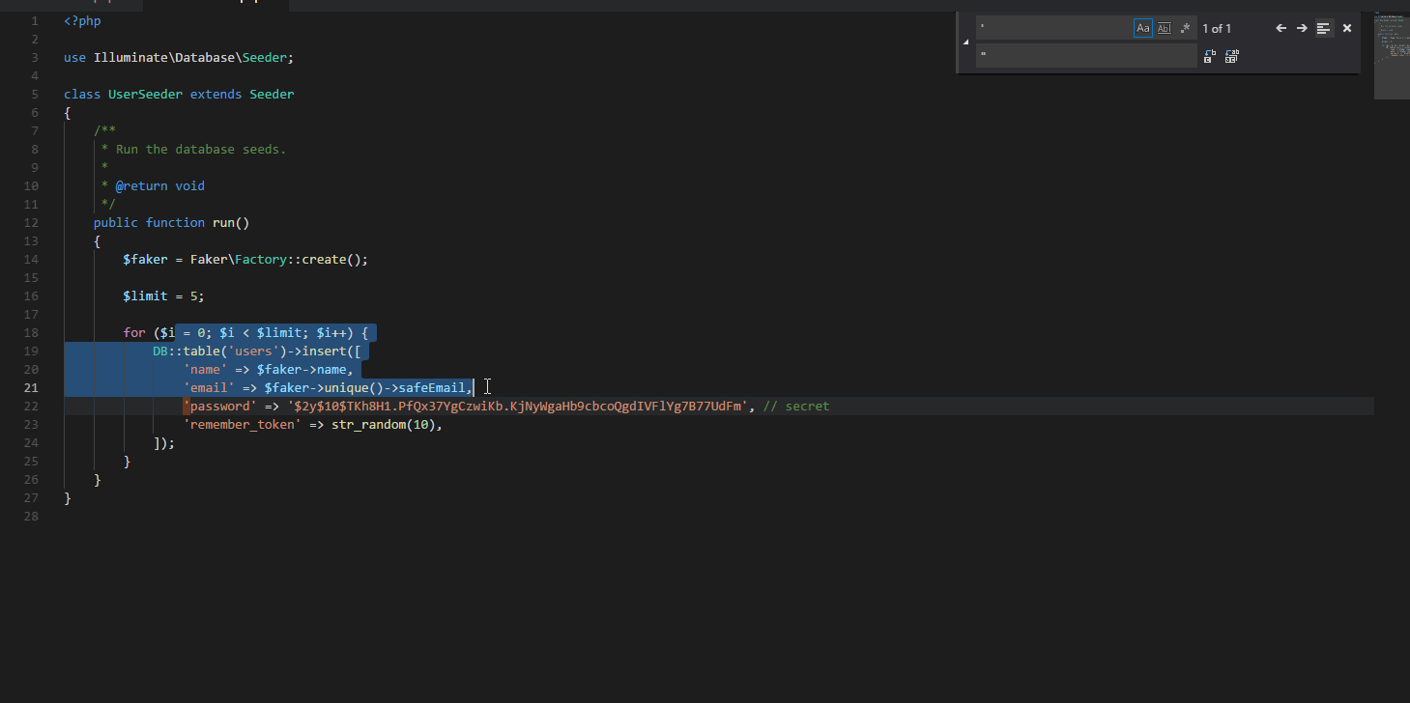Click the 1 of 1 match counter
Screen dimensions: 1410x703
1216,28
